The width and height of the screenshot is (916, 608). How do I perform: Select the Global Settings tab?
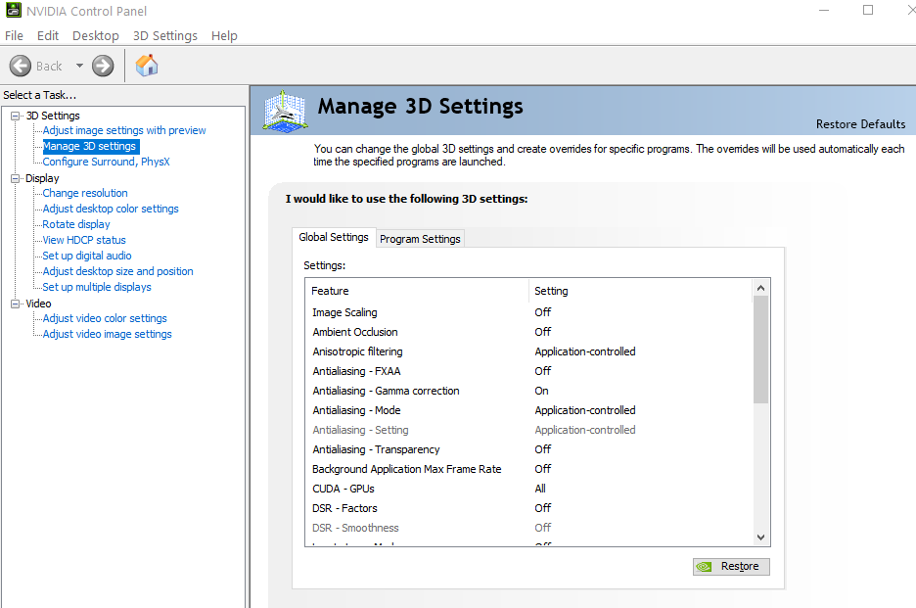(x=334, y=237)
